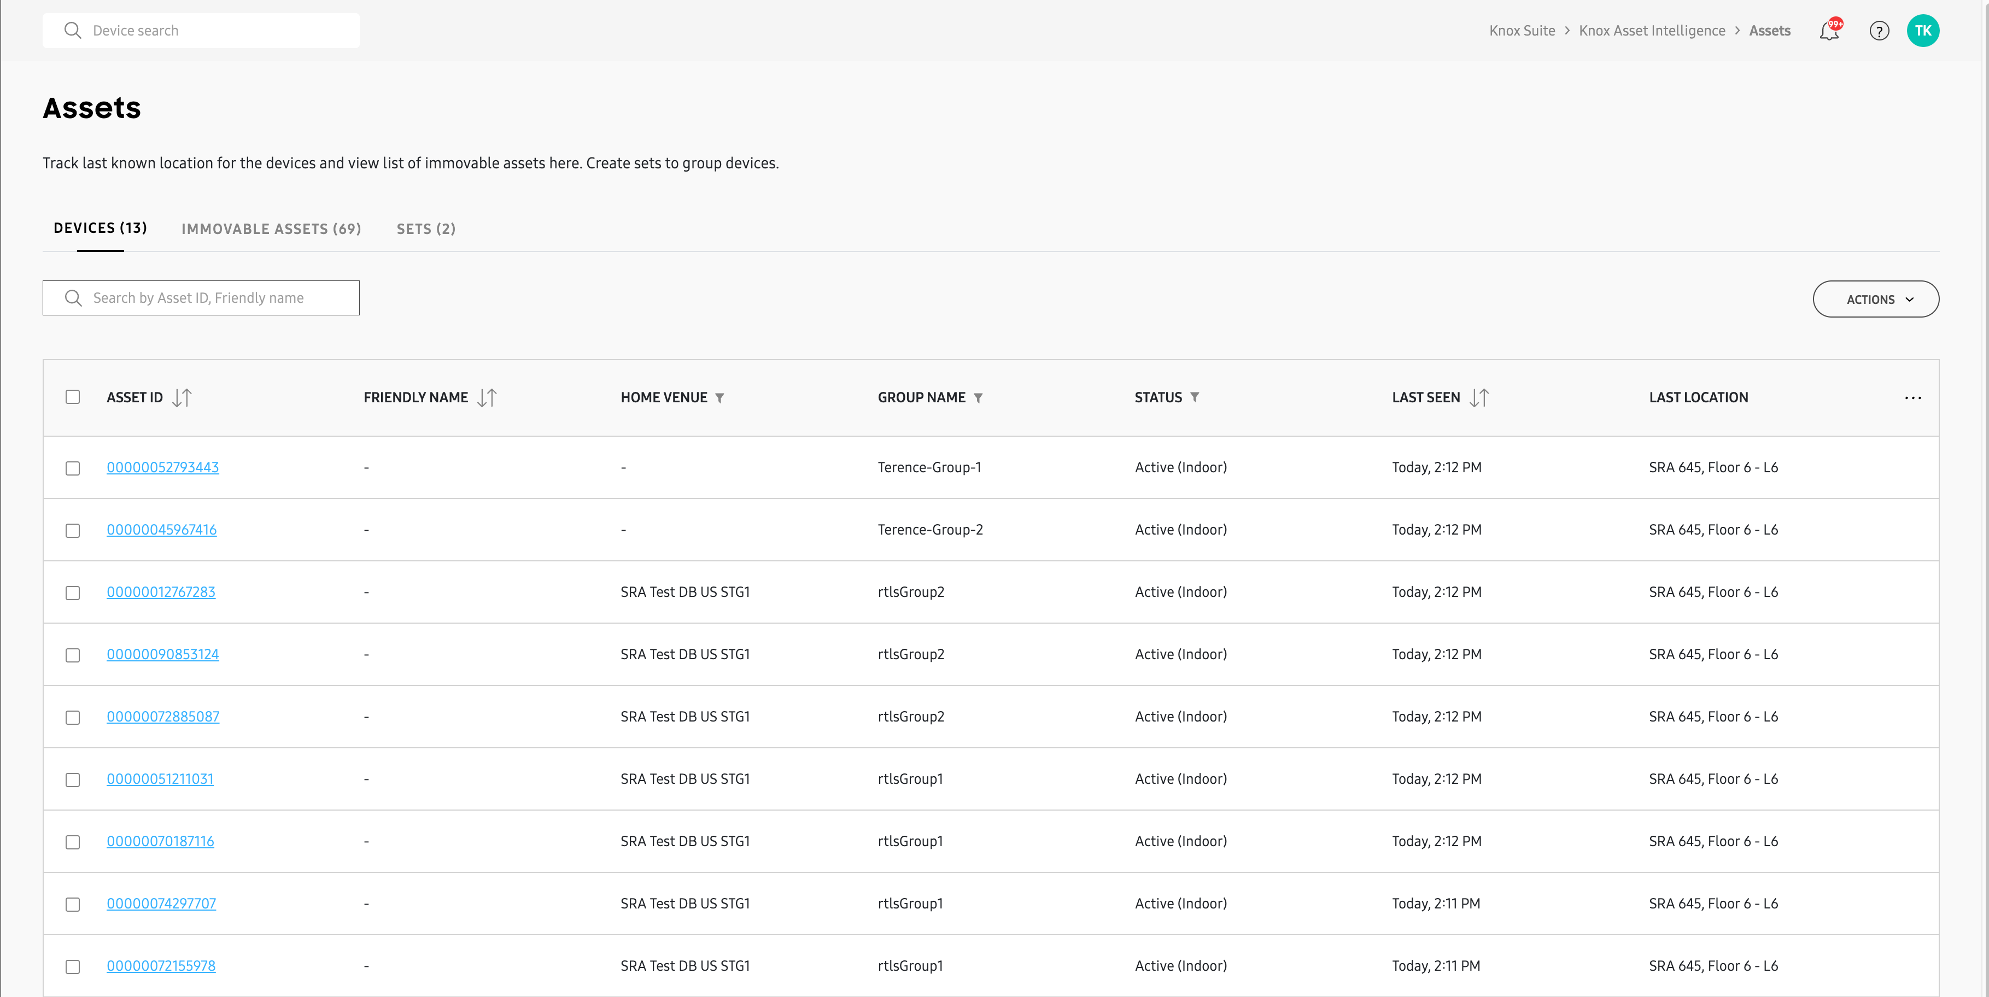Click Last Location cell of asset 00000072155978
This screenshot has width=1989, height=997.
coord(1712,966)
